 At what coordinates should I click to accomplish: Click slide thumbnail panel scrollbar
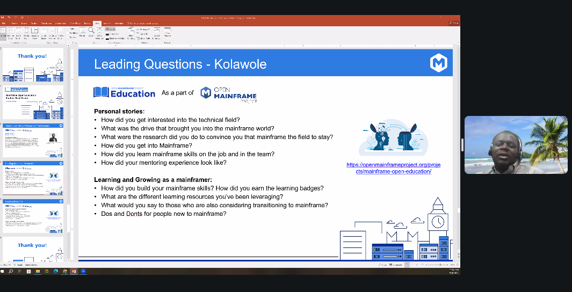pos(69,218)
